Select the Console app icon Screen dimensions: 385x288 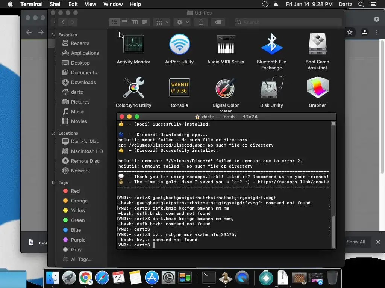tap(179, 88)
